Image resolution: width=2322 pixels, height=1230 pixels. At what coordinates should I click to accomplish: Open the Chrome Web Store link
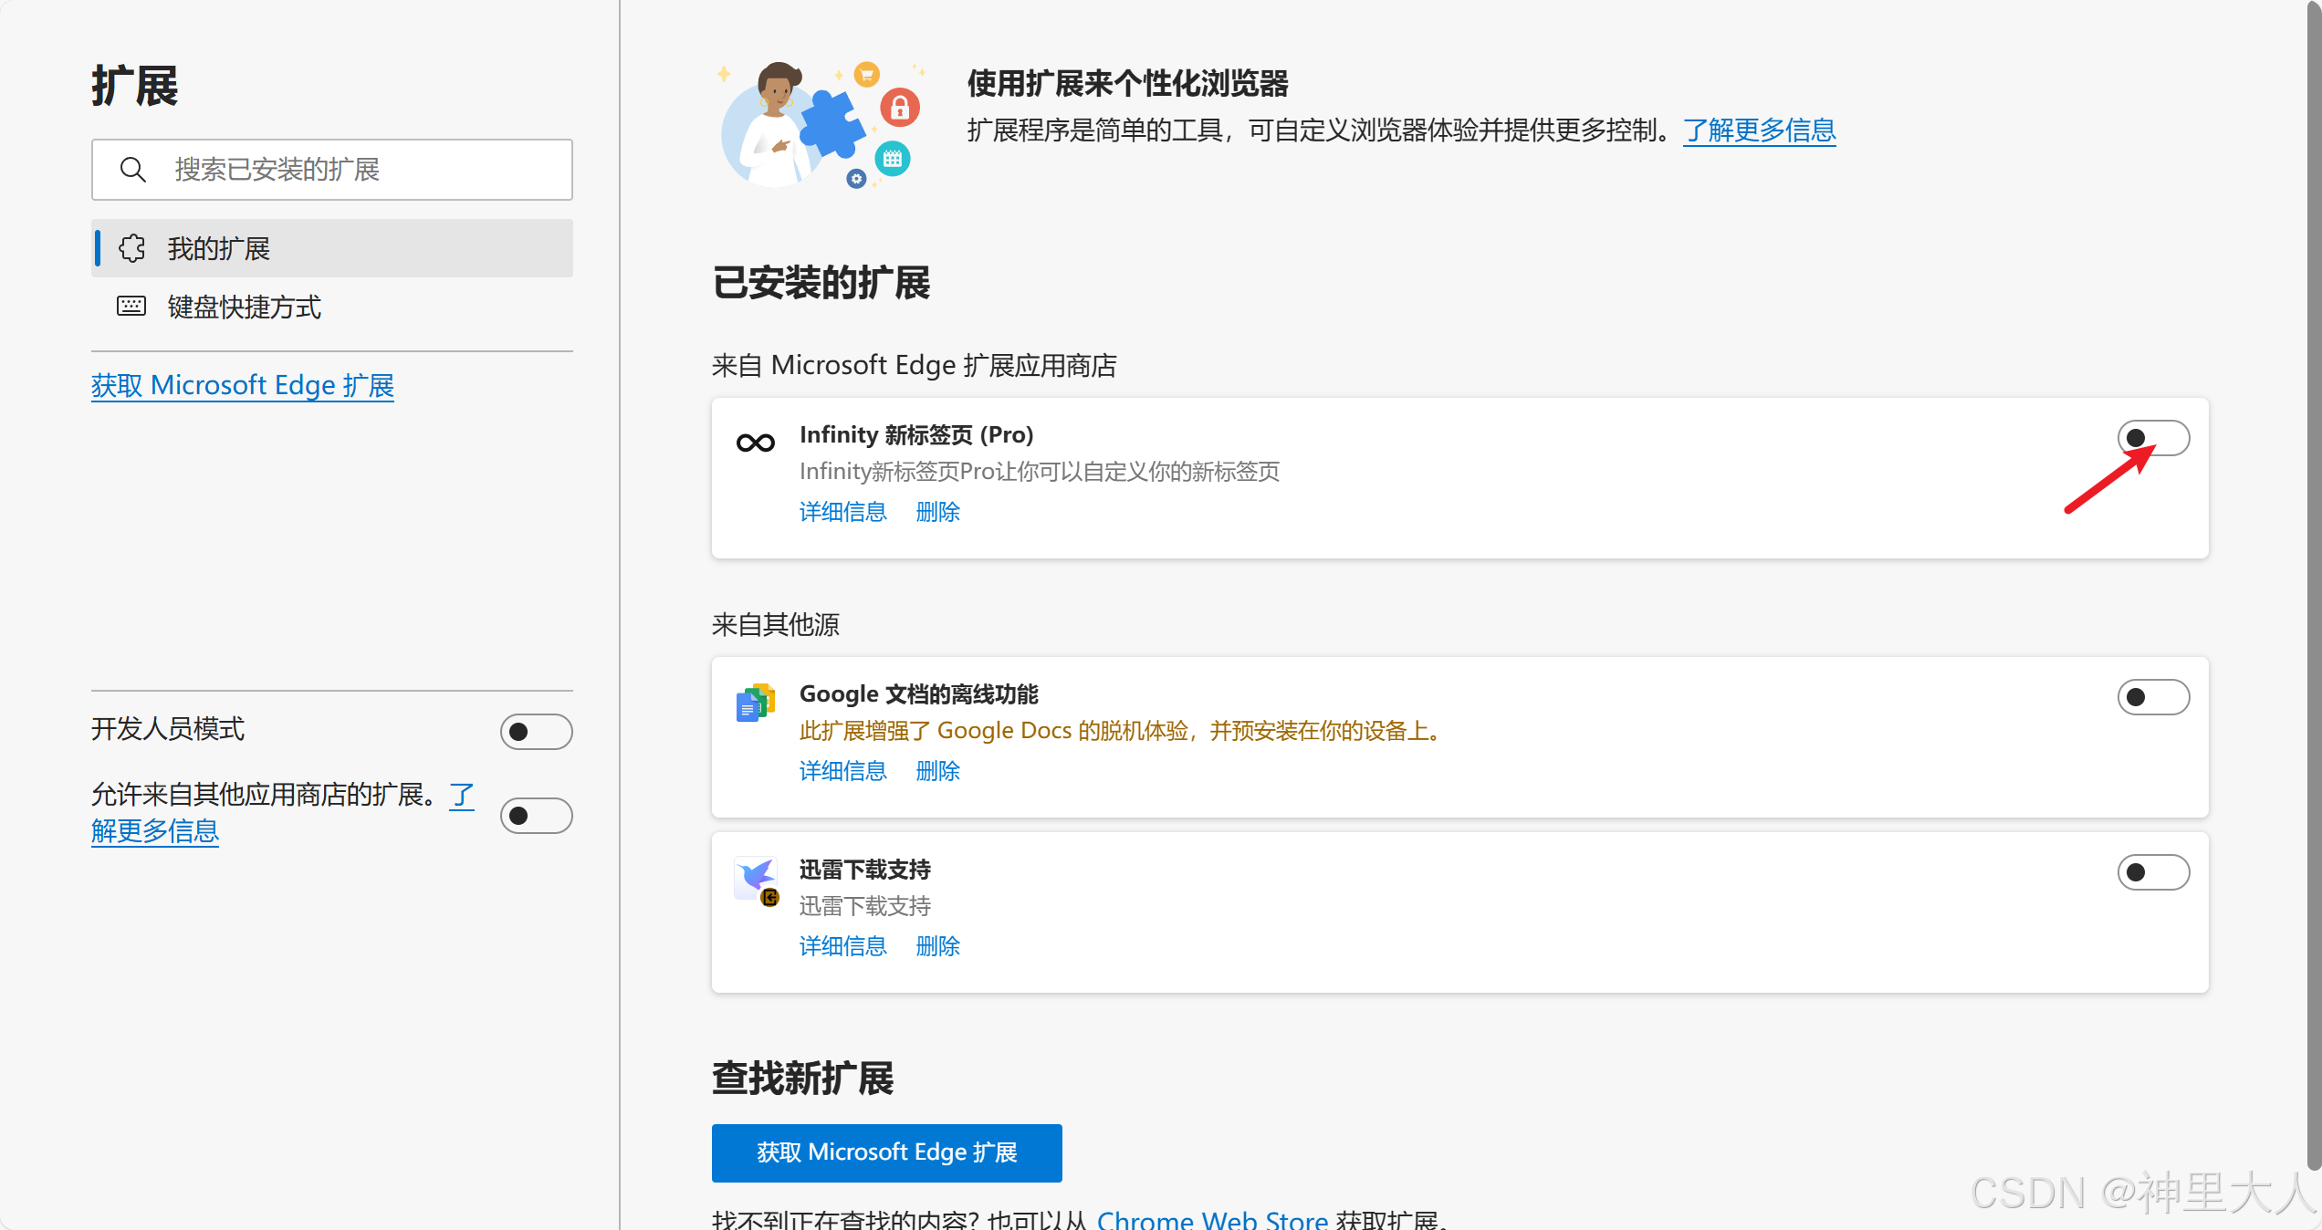(x=1211, y=1220)
